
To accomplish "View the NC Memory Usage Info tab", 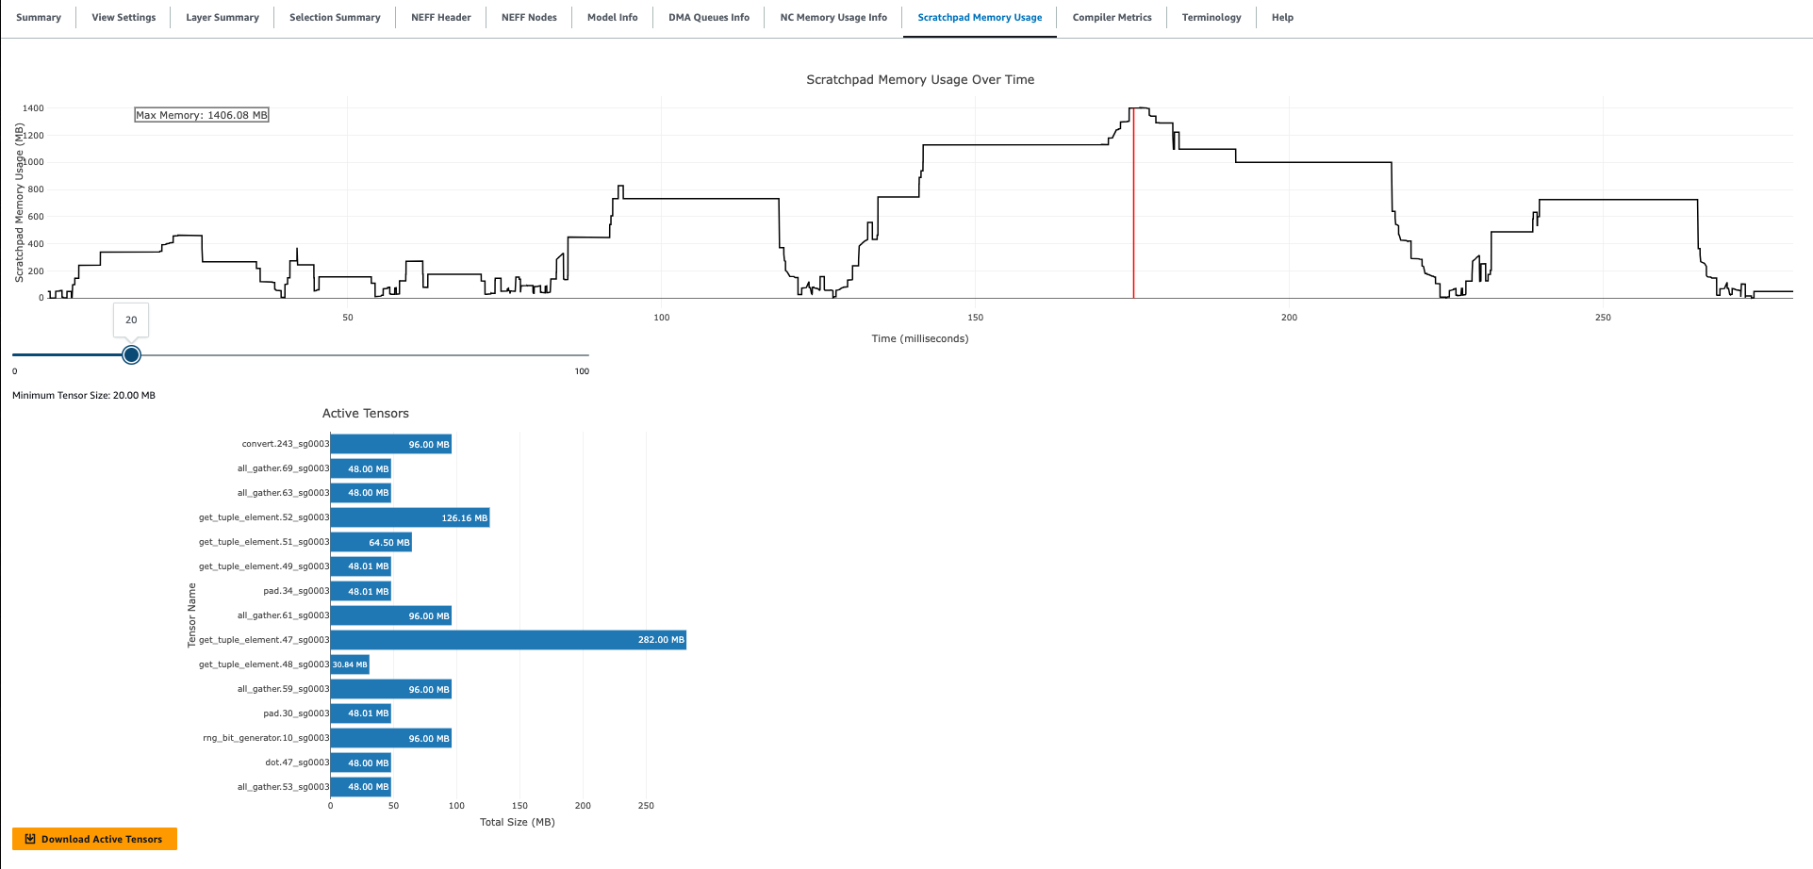I will coord(832,17).
